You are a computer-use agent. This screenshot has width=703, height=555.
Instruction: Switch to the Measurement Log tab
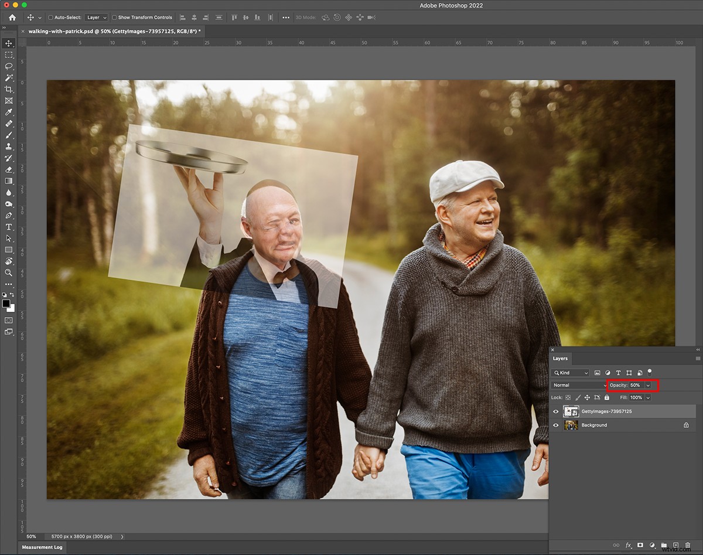tap(42, 547)
